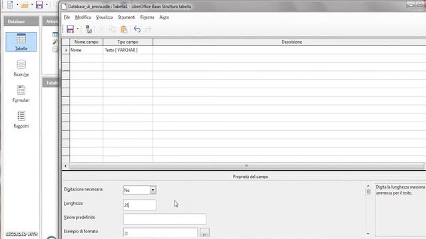Click the Digitazione necessaria label
The height and width of the screenshot is (239, 426).
[83, 189]
